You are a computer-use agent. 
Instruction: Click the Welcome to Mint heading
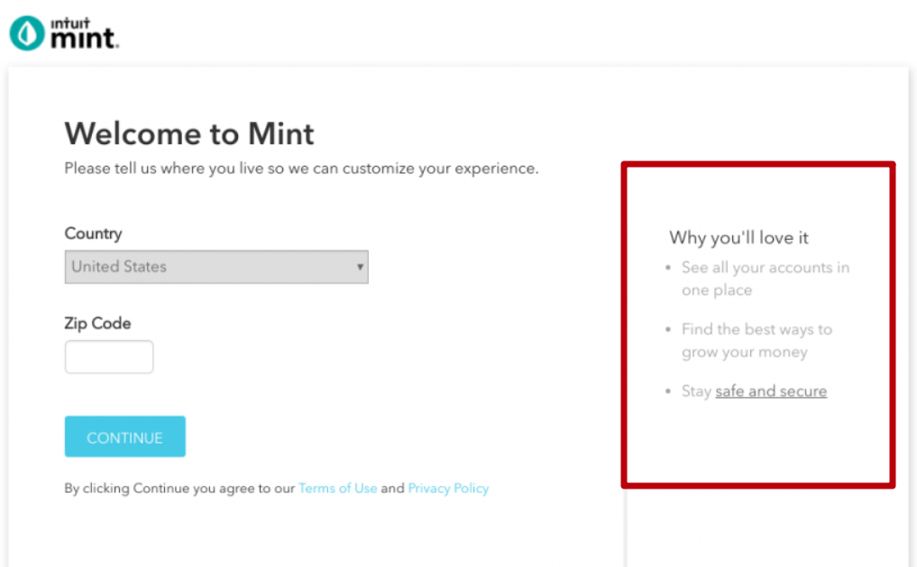(x=188, y=133)
